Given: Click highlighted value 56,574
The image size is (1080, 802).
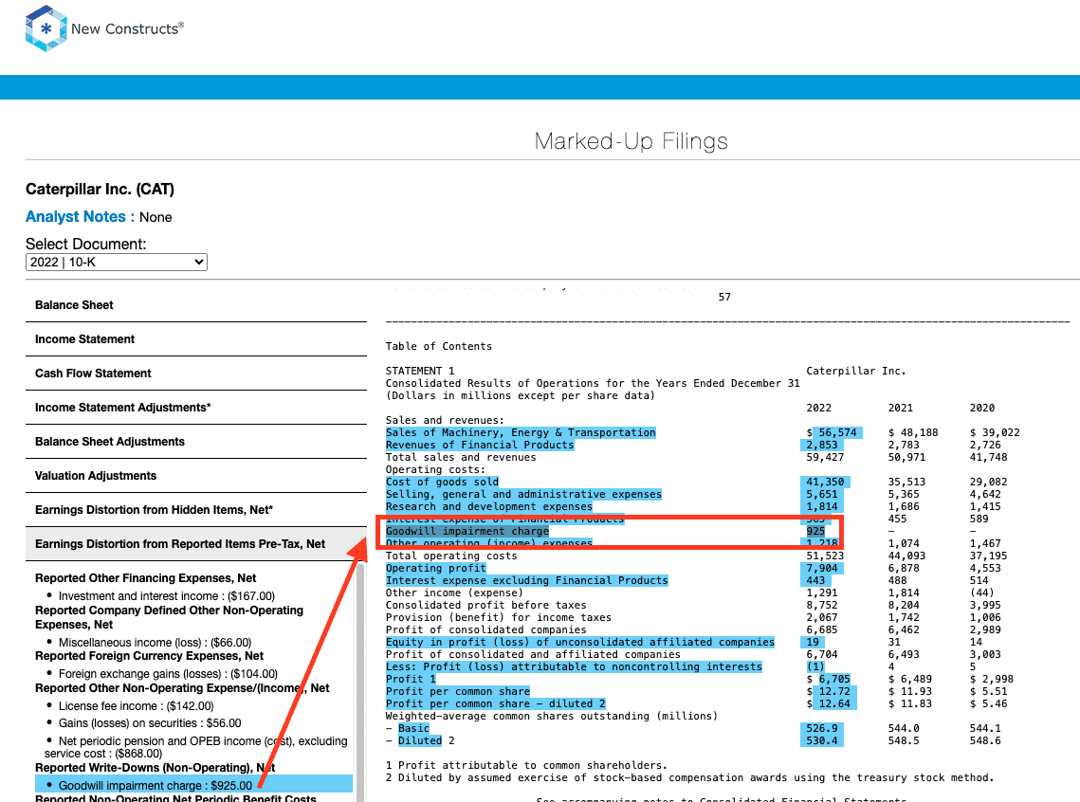Looking at the screenshot, I should (837, 433).
